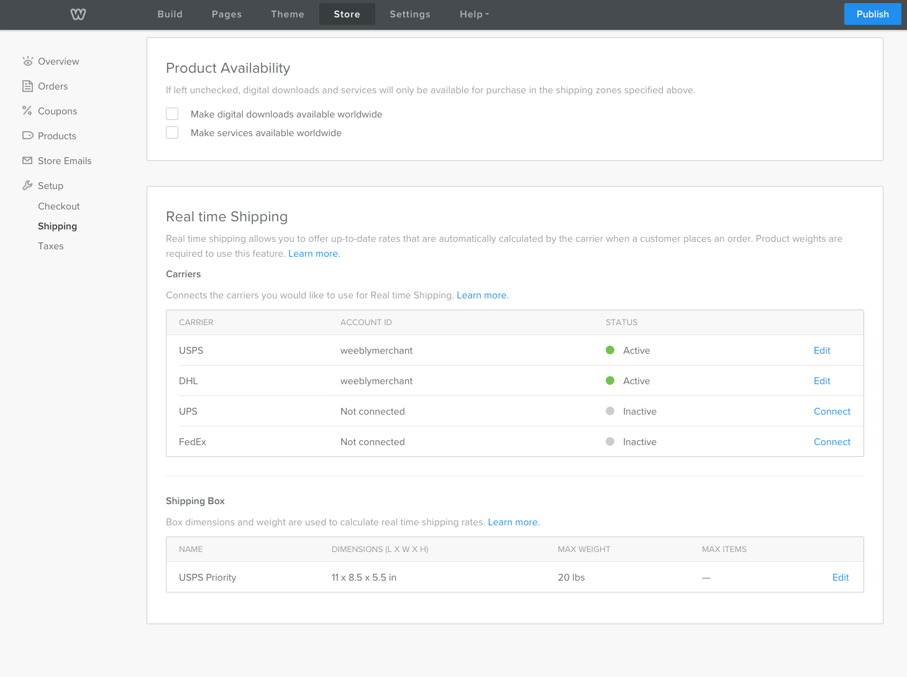Open the Help dropdown menu
Viewport: 907px width, 677px height.
point(475,14)
